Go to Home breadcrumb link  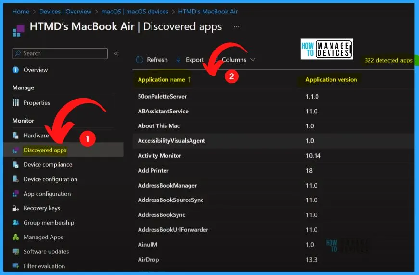click(x=21, y=12)
